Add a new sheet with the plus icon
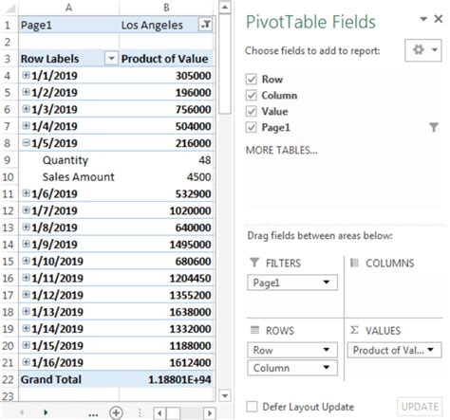Image resolution: width=450 pixels, height=420 pixels. coord(116,412)
